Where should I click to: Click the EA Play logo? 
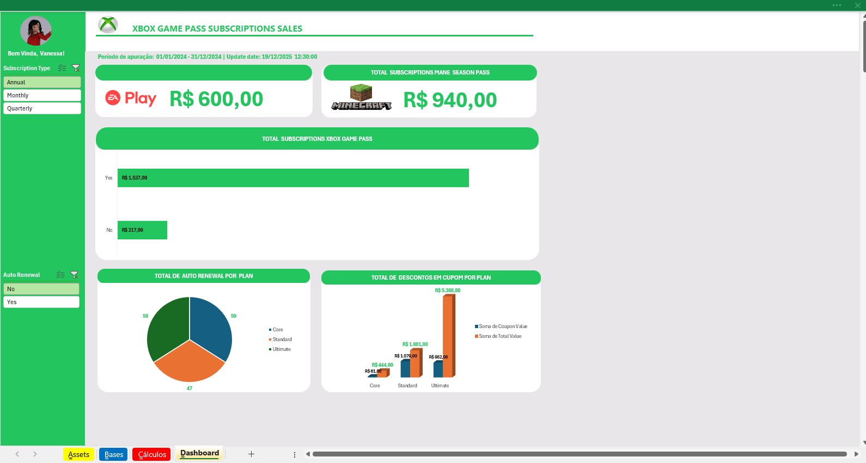(131, 98)
